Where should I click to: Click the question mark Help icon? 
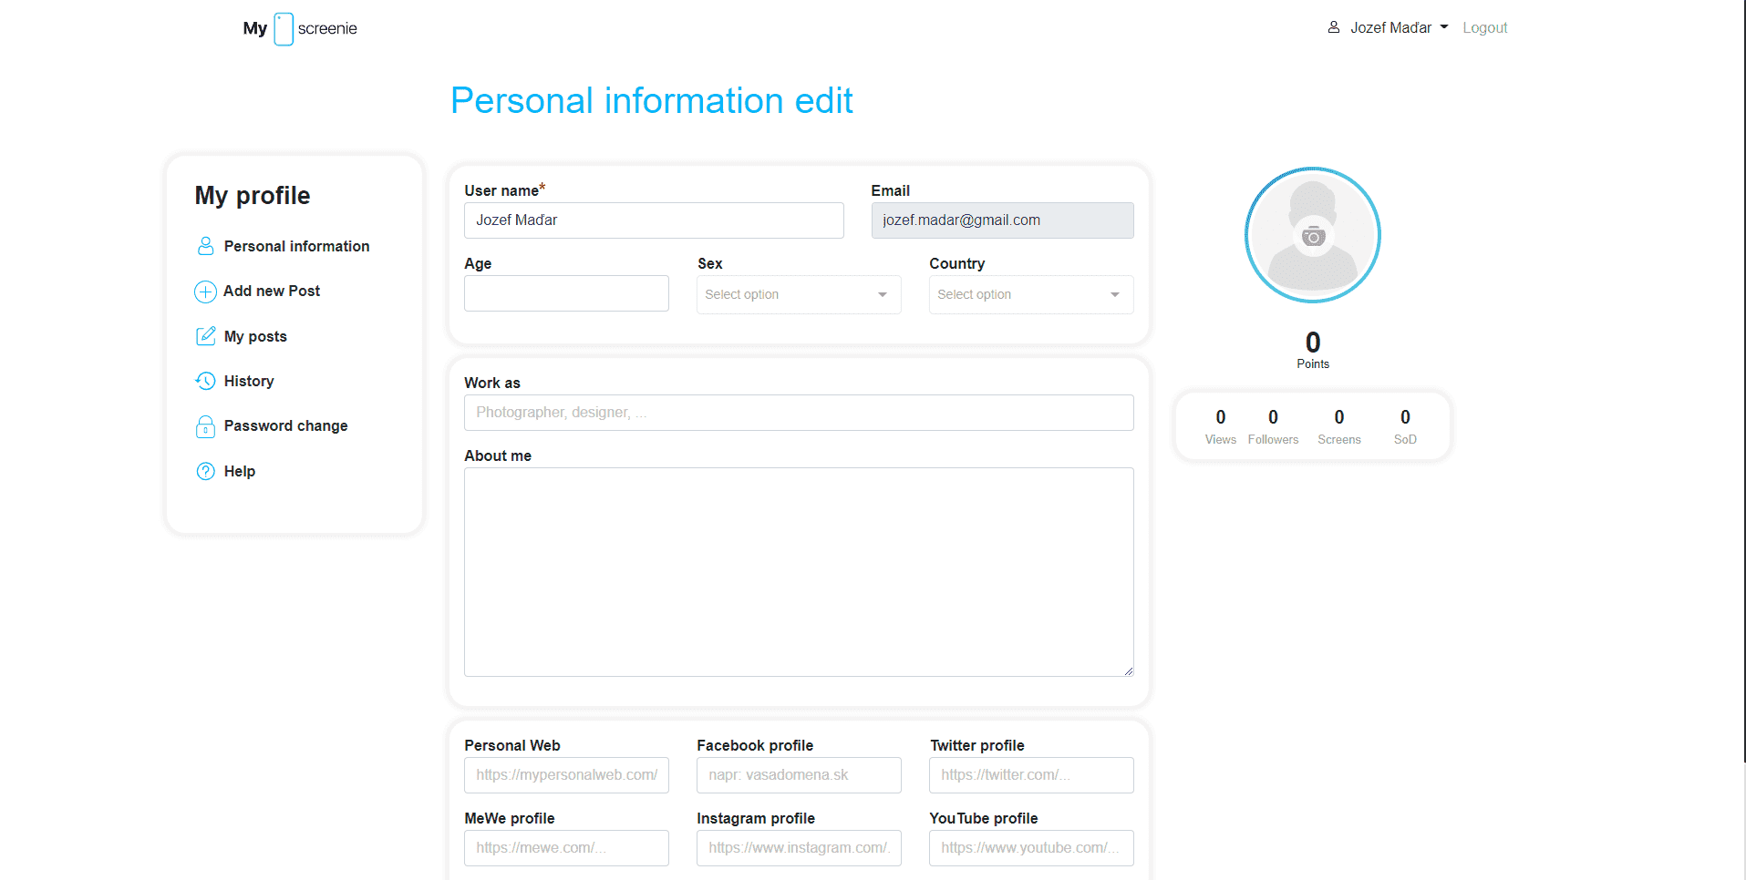click(205, 471)
